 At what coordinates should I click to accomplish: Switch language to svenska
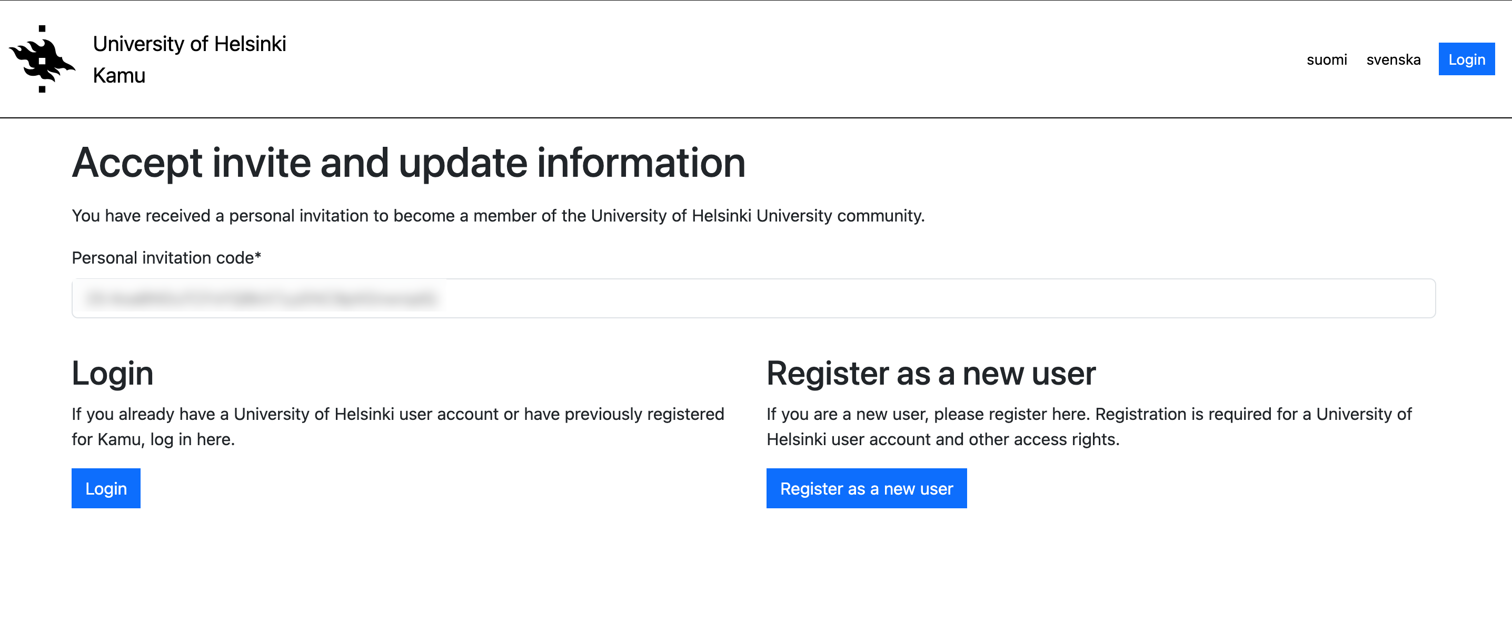(1393, 60)
